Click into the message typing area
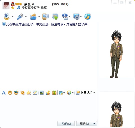135x128 pixels. coord(49,108)
